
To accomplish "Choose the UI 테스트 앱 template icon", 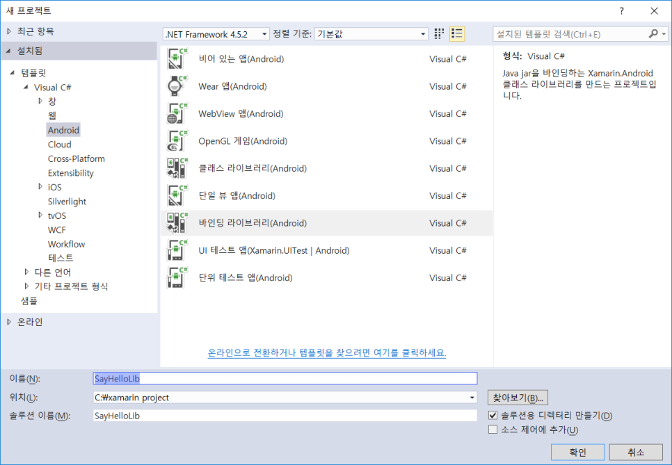I will (x=177, y=250).
